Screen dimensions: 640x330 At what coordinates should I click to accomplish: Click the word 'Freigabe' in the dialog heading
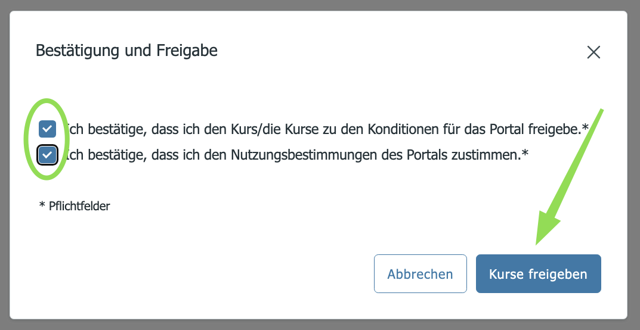187,51
